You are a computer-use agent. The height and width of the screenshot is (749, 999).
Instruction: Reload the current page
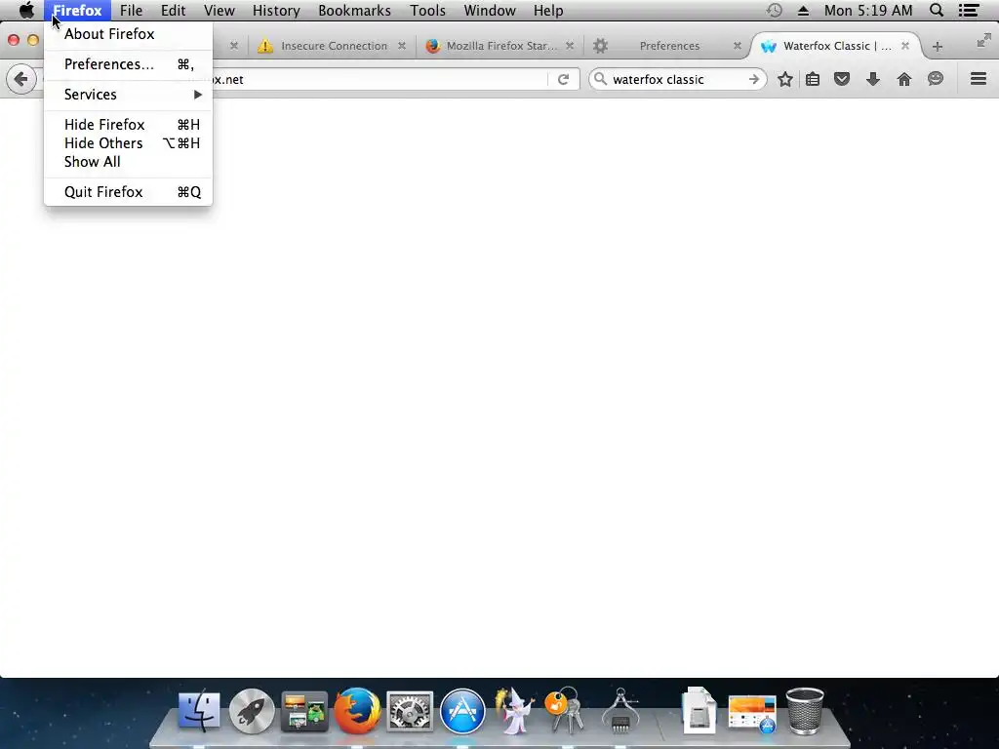coord(563,80)
